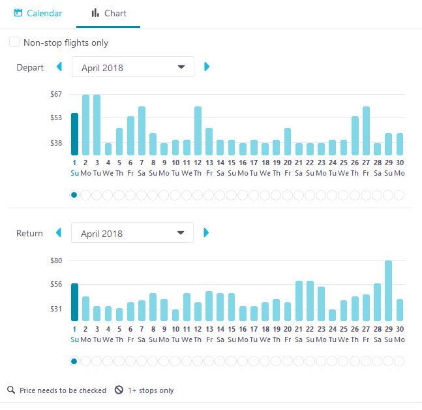Click the next month arrow for Depart

tap(207, 67)
